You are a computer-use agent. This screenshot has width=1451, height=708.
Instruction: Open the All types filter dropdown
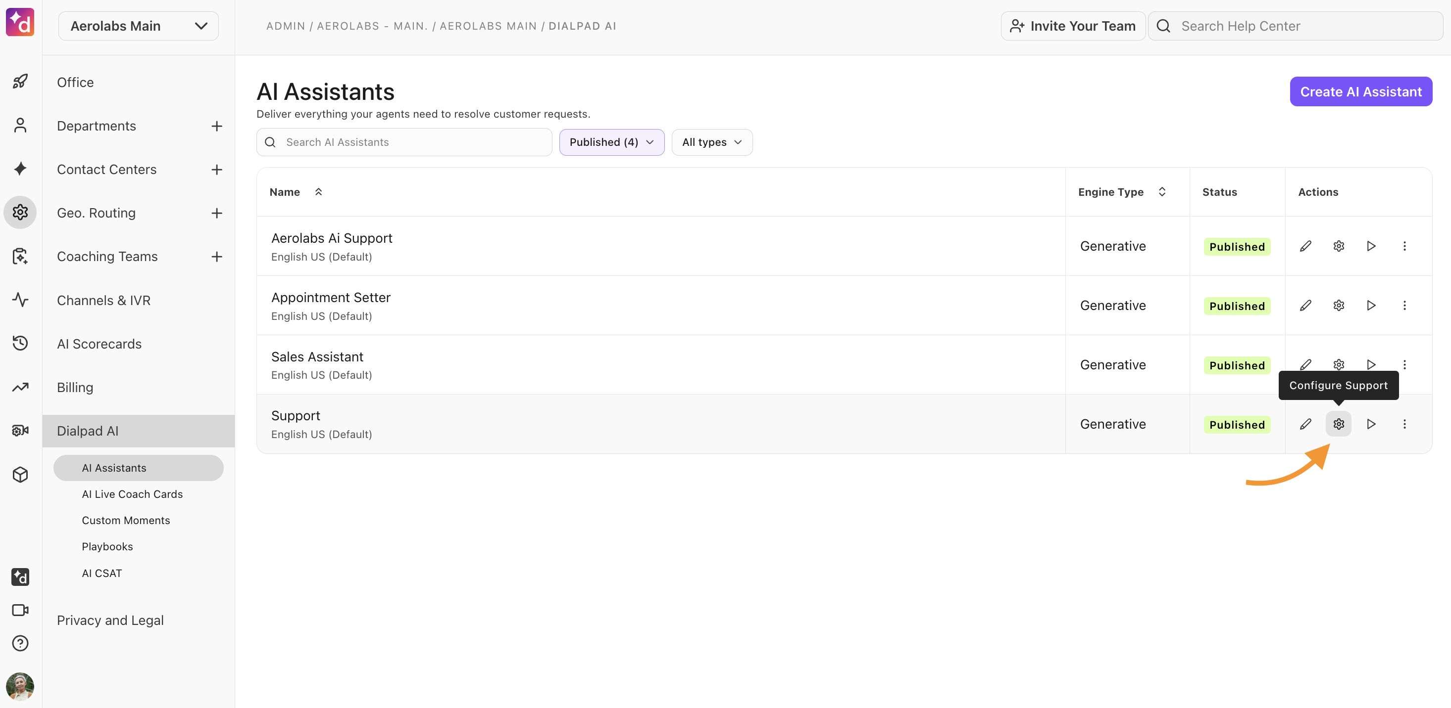712,142
